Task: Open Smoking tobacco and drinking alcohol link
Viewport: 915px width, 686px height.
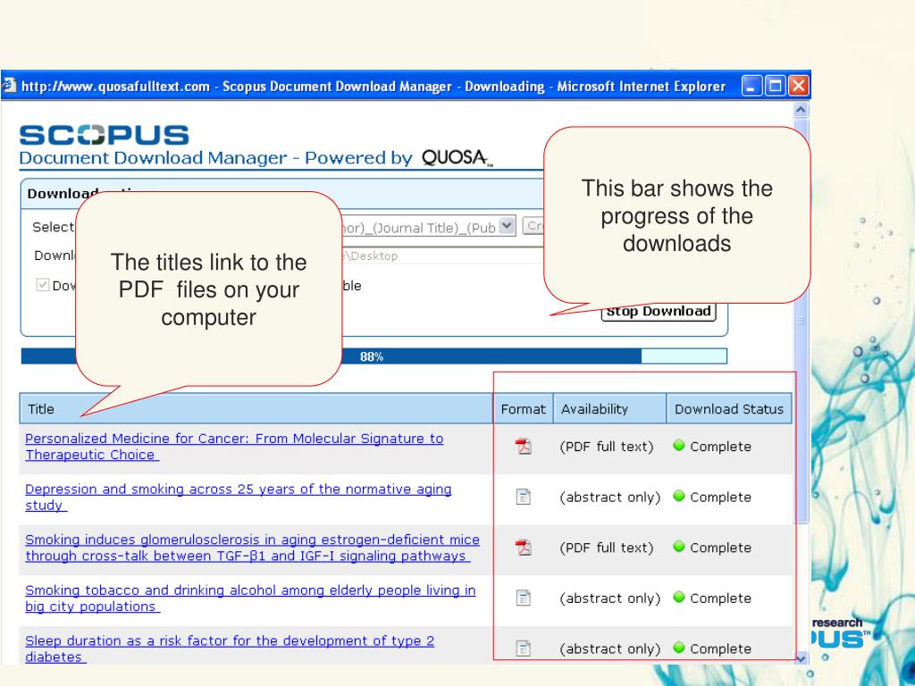Action: point(250,598)
